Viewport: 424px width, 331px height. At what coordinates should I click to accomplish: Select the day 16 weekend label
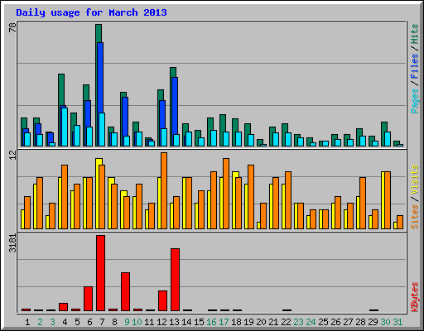[x=211, y=322]
